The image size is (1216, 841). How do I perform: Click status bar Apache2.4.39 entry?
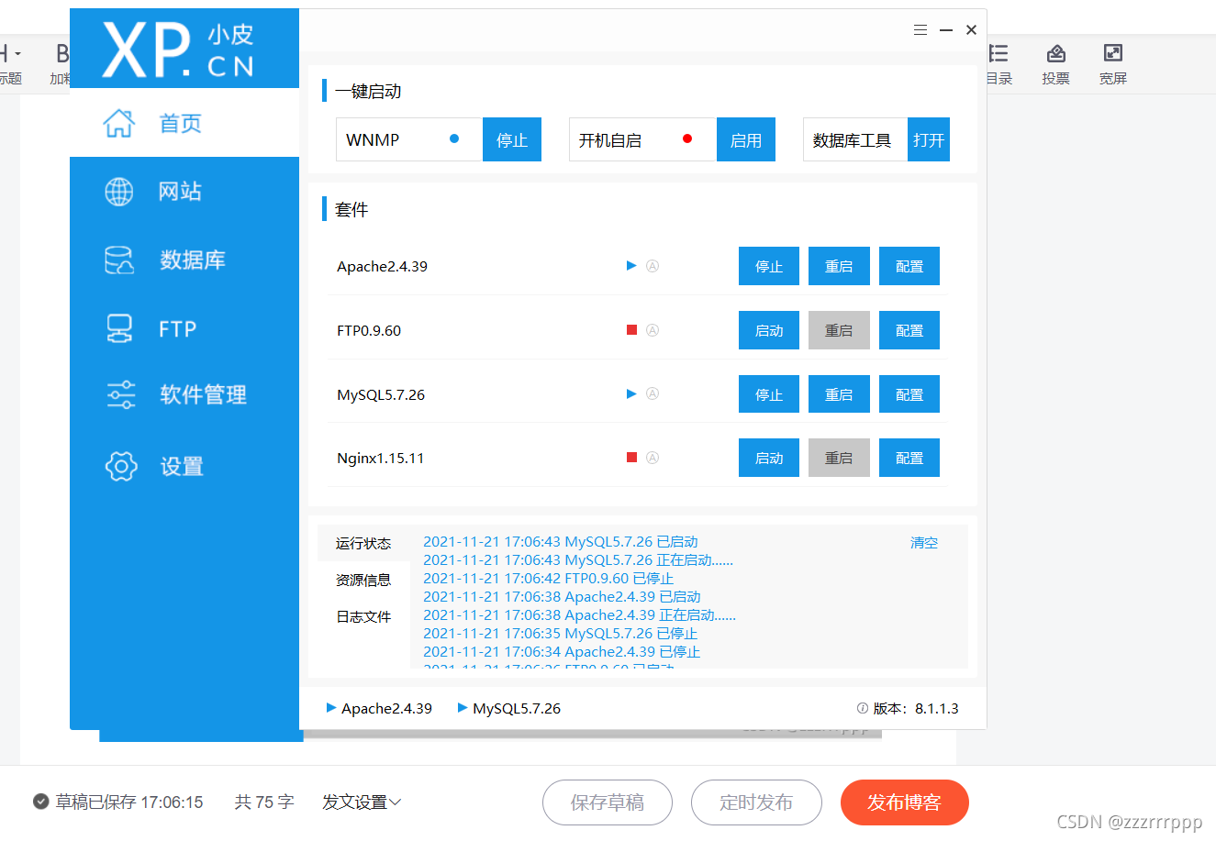pos(379,708)
